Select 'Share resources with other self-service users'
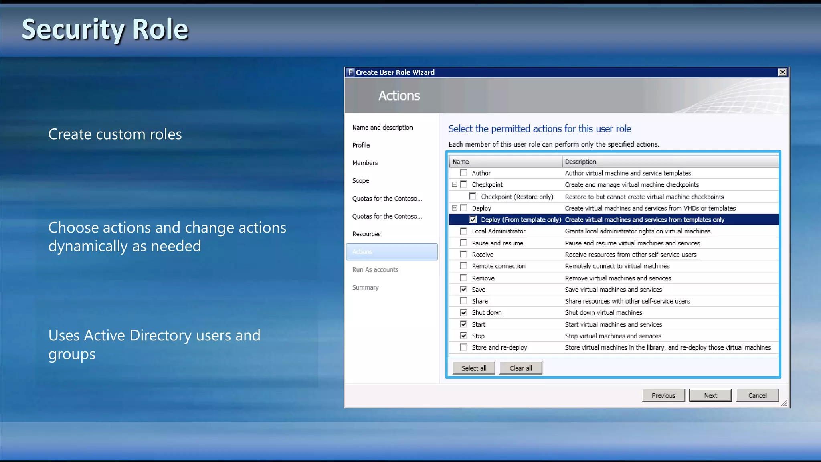This screenshot has height=462, width=821. pos(627,301)
